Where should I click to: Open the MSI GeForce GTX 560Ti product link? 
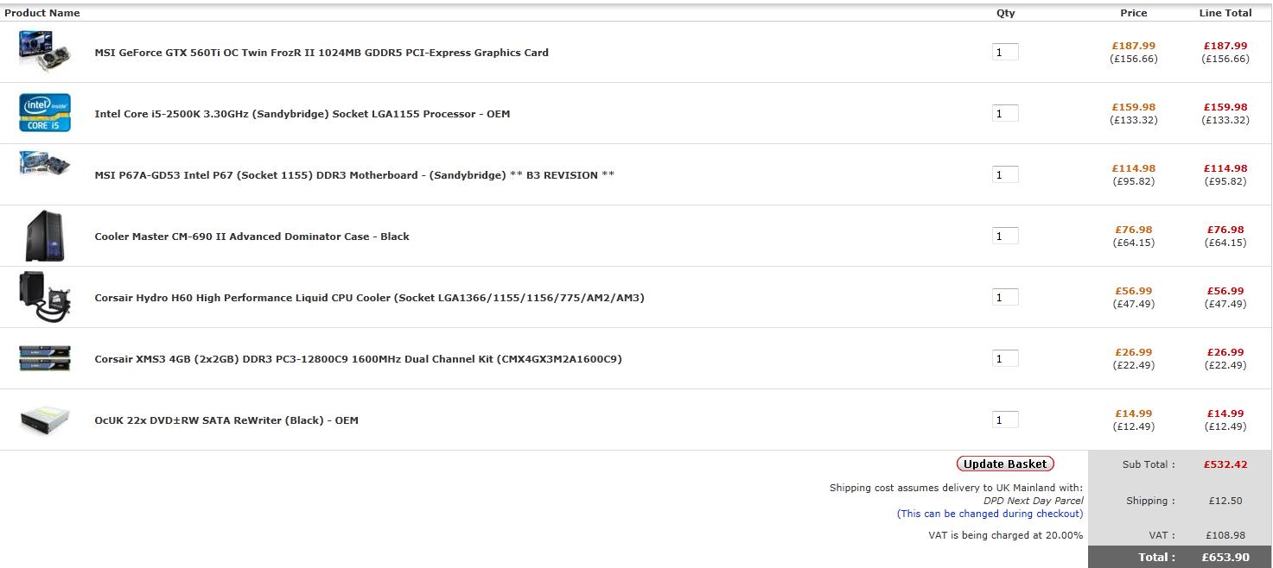pos(321,53)
